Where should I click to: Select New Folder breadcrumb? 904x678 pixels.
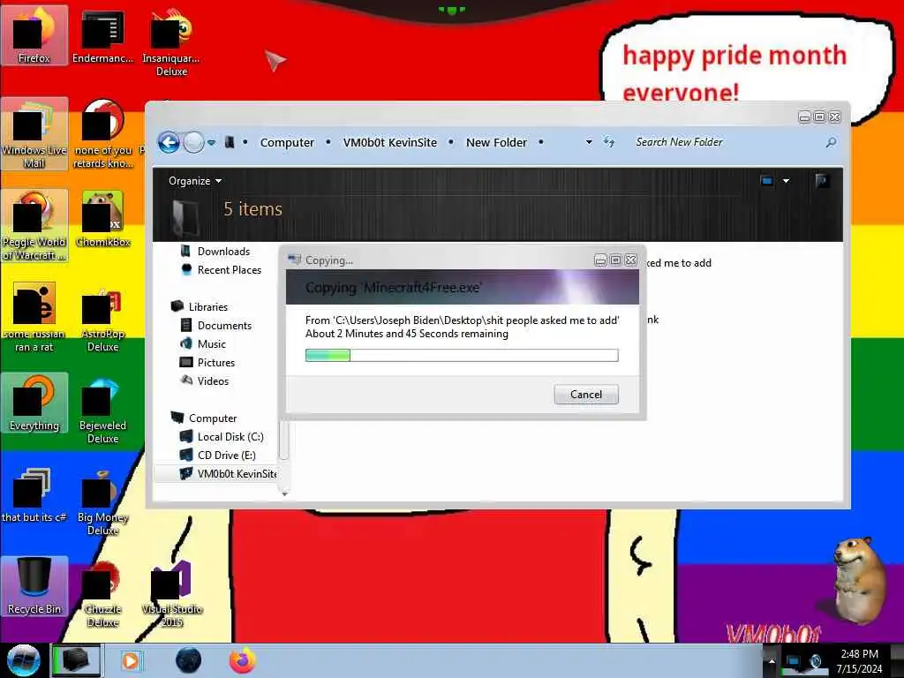(x=496, y=142)
